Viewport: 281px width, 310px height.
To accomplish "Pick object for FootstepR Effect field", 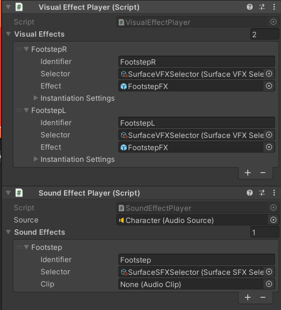I will point(269,86).
